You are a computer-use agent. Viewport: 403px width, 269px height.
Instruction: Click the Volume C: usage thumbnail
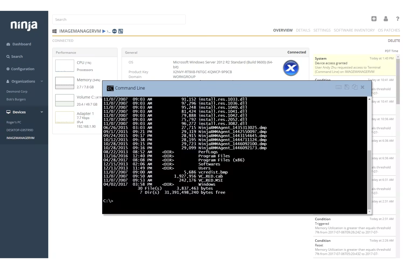65,100
